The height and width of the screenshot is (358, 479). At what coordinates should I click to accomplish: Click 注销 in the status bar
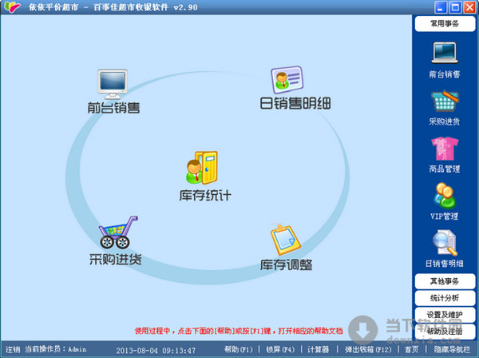click(12, 350)
